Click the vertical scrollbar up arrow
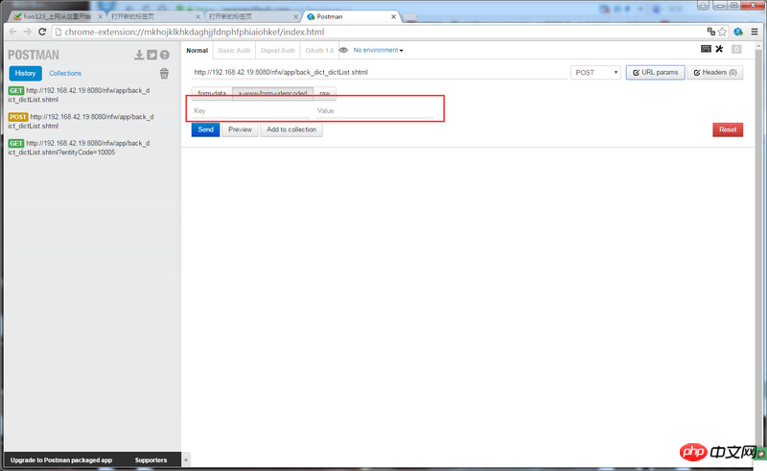 [758, 46]
